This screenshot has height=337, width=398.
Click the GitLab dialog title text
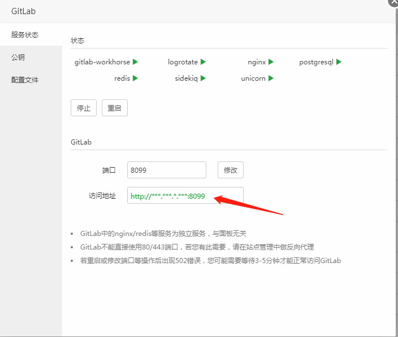pyautogui.click(x=23, y=11)
